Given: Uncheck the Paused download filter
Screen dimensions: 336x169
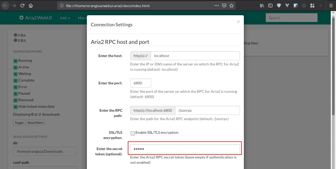Looking at the screenshot, I should pos(15,94).
